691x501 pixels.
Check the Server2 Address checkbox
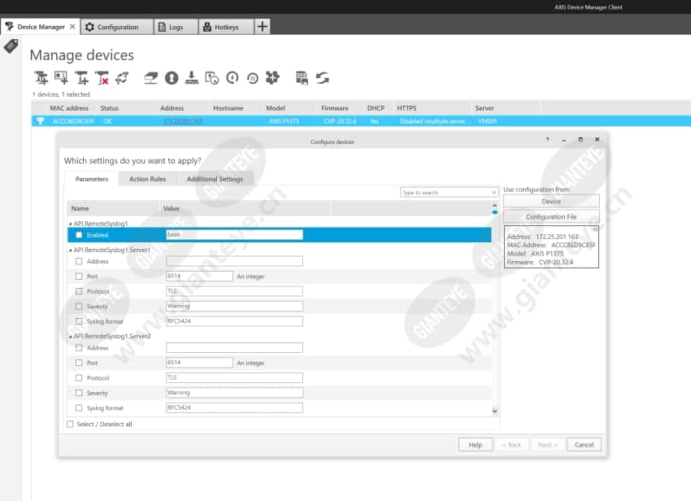point(79,347)
